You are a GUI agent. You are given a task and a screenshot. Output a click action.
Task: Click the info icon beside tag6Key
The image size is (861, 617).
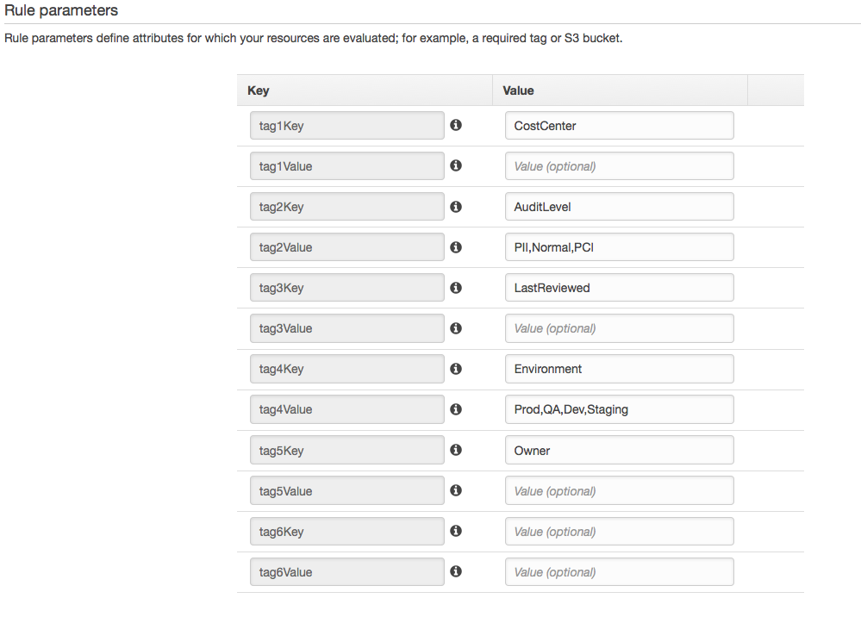tap(456, 532)
